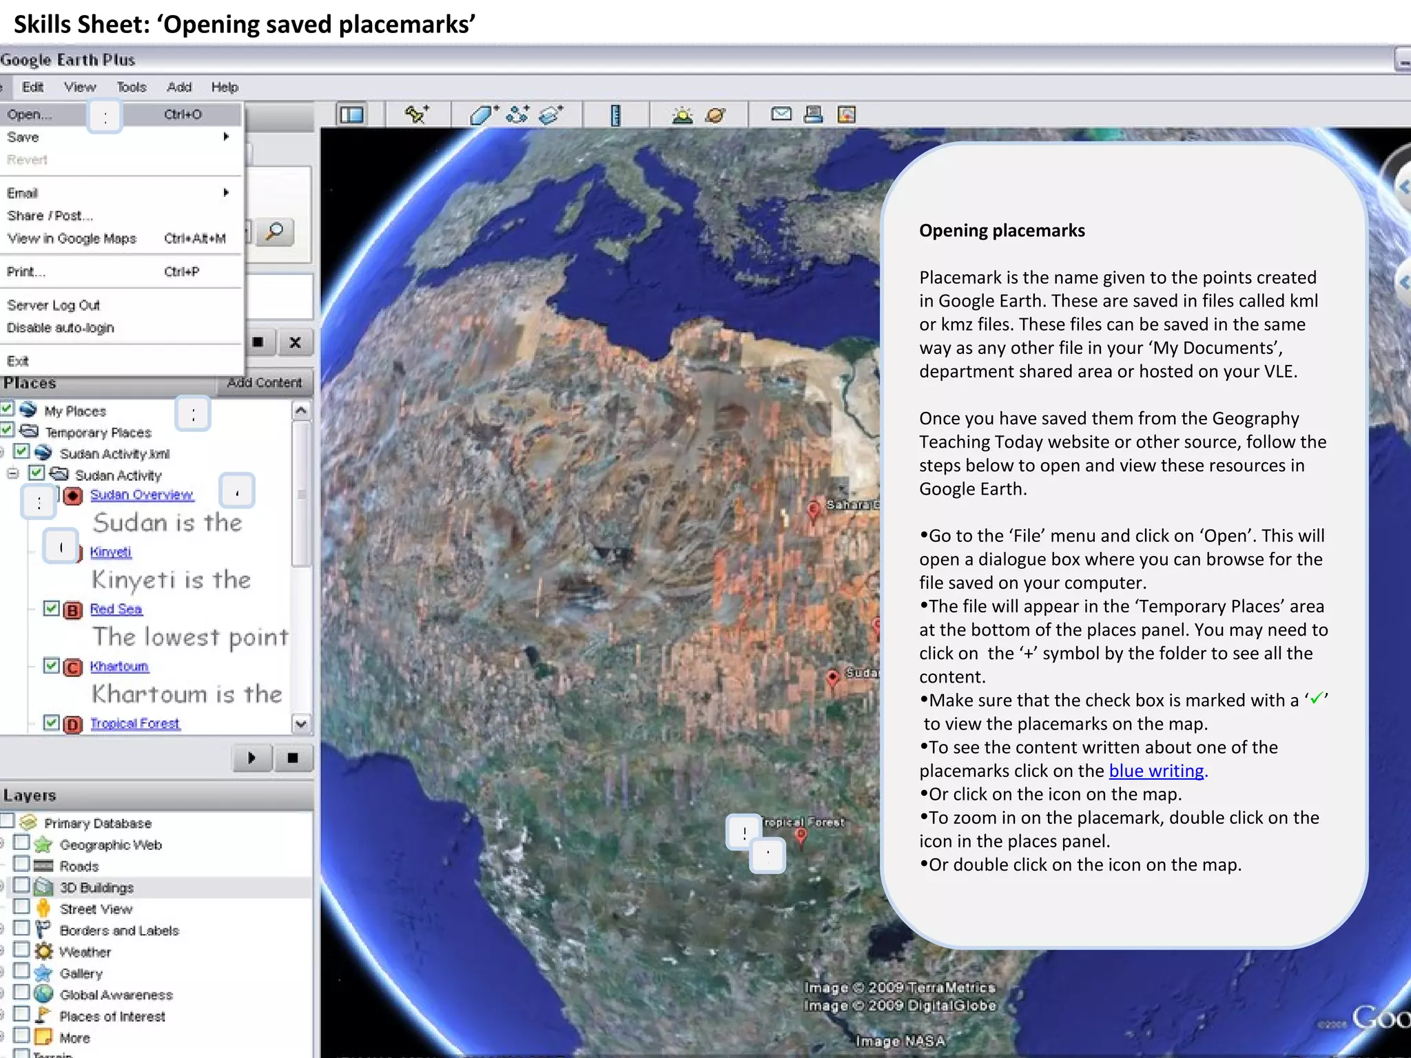This screenshot has height=1058, width=1411.
Task: Choose Exit from the File menu
Action: (x=121, y=361)
